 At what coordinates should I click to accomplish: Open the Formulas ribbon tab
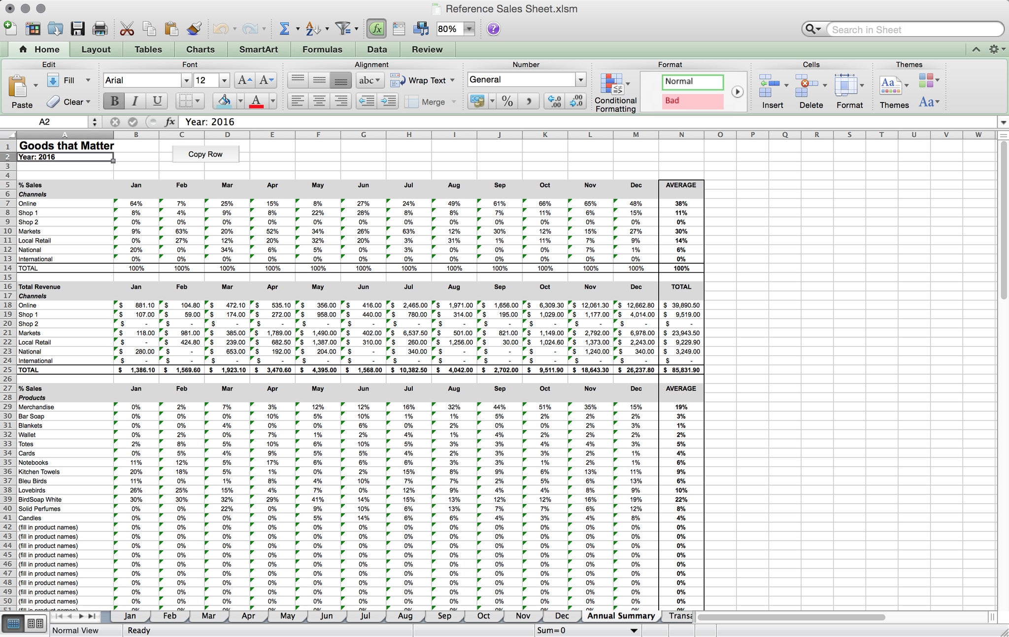pos(322,49)
